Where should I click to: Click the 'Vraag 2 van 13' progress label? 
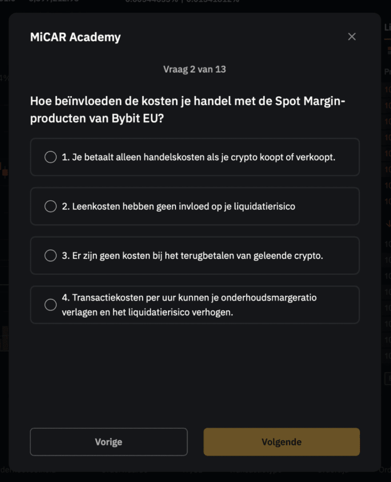194,69
